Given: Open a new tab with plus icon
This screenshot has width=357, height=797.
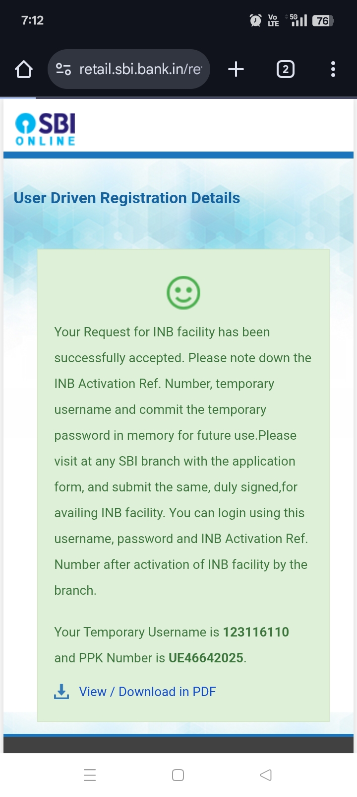Looking at the screenshot, I should (x=236, y=69).
